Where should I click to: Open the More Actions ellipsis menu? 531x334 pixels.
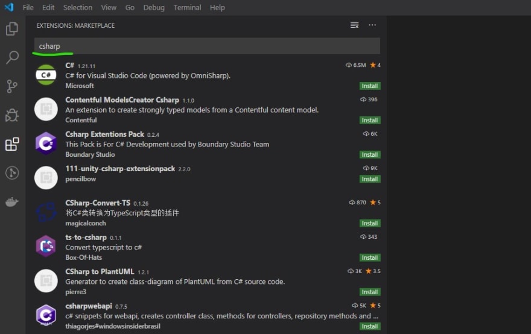pyautogui.click(x=372, y=25)
